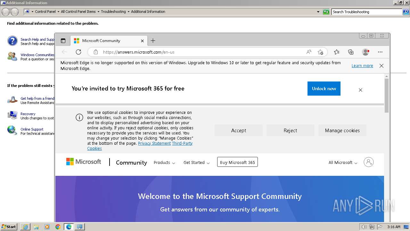The width and height of the screenshot is (410, 231).
Task: Go back in Control Panel window
Action: [x=6, y=12]
